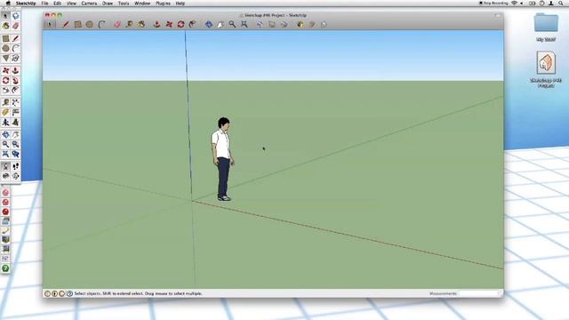Screen dimensions: 569x320
Task: Click the Rectangle tool in the top toolbar
Action: coord(77,24)
